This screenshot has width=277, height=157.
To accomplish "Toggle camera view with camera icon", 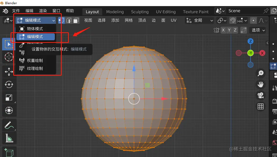I will pos(260,96).
